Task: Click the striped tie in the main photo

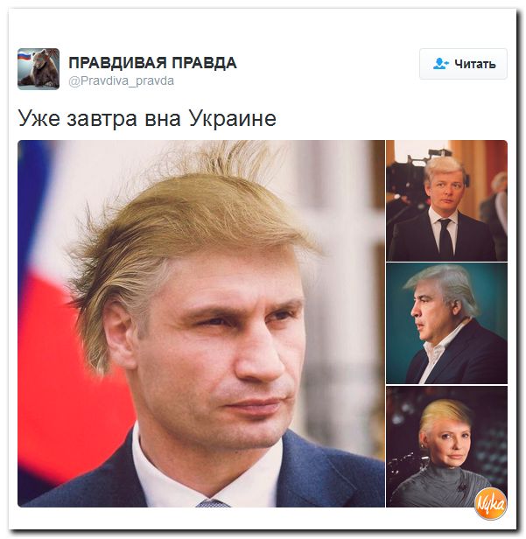Action: pos(214,502)
